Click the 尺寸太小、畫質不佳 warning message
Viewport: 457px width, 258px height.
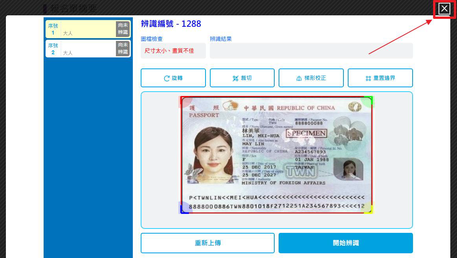(x=173, y=51)
